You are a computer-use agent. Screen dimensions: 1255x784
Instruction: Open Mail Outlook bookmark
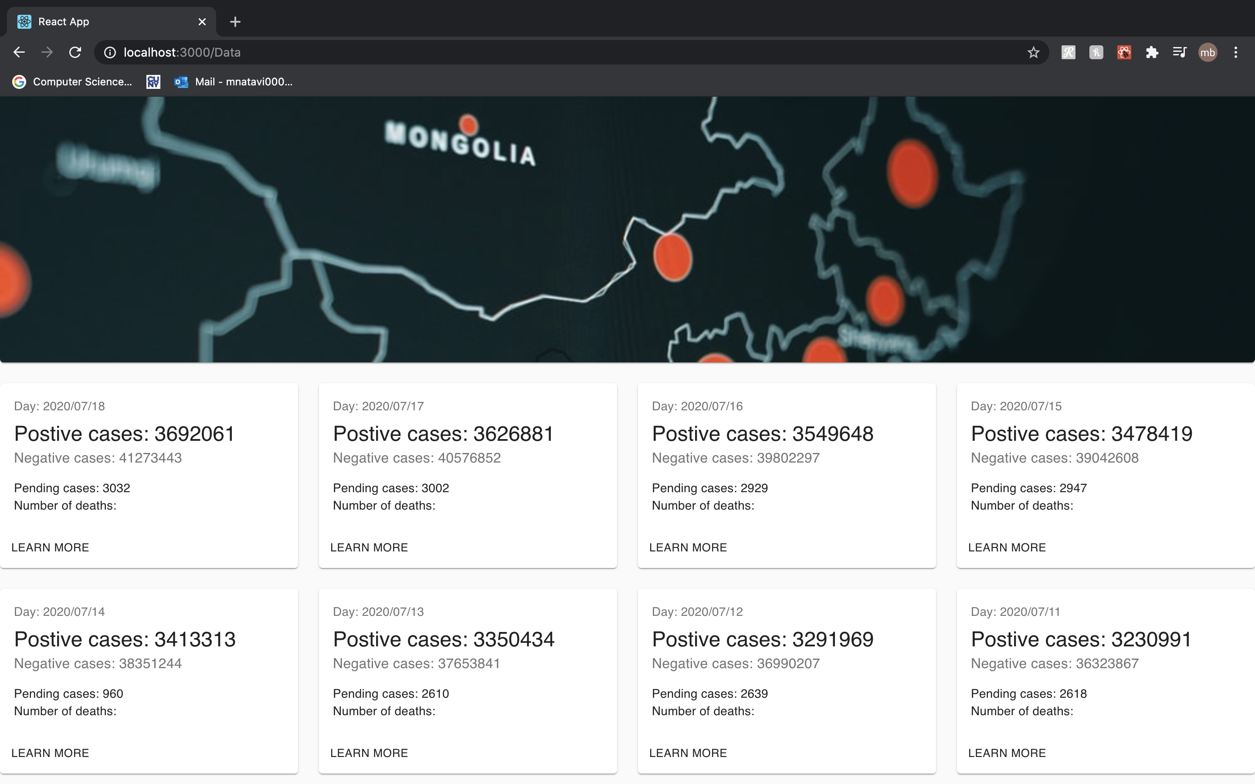coord(234,82)
